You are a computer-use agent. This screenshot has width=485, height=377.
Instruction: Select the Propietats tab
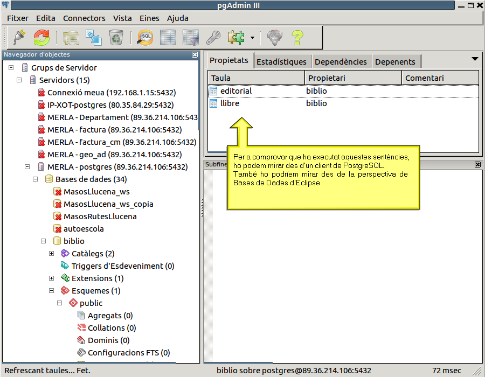229,60
